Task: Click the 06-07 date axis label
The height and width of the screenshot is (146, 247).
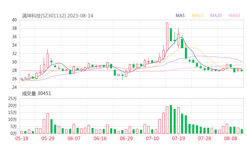Action: 74,138
